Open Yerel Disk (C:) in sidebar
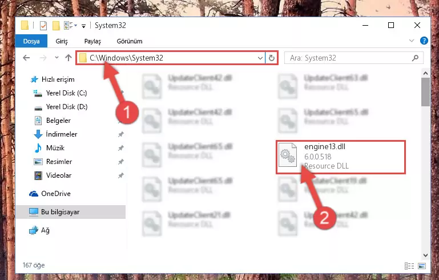 pyautogui.click(x=66, y=93)
